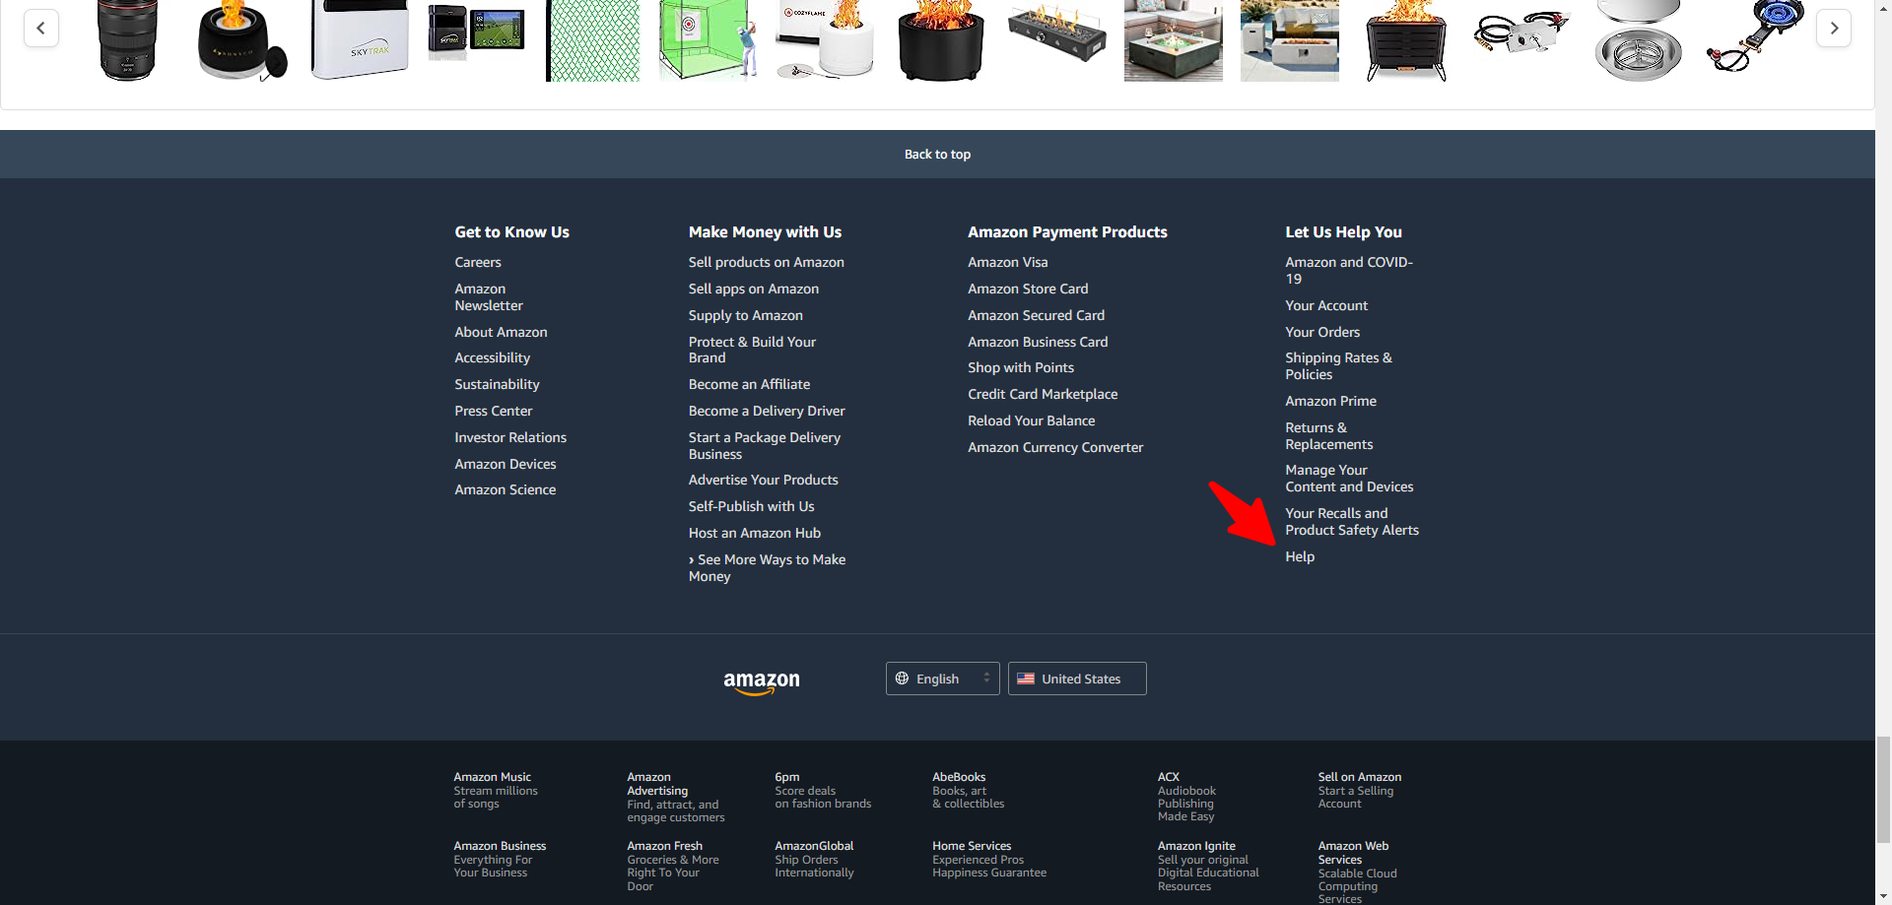Click the Amazon logo in footer
This screenshot has width=1892, height=905.
762,681
